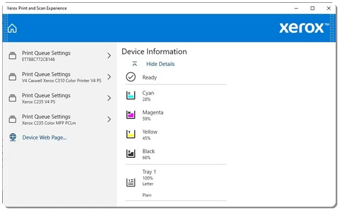Screen dimensions: 339x210
Task: Click the 59% magenta level value
Action: 146,119
